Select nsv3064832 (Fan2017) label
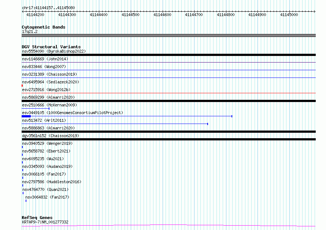This screenshot has height=230, width=326. pos(47,197)
